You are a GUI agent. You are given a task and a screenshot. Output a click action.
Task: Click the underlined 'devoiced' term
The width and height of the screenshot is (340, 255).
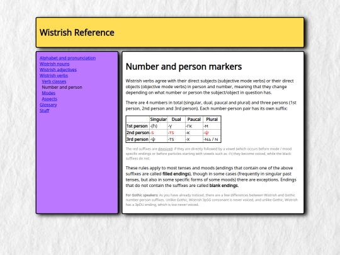[x=165, y=149]
